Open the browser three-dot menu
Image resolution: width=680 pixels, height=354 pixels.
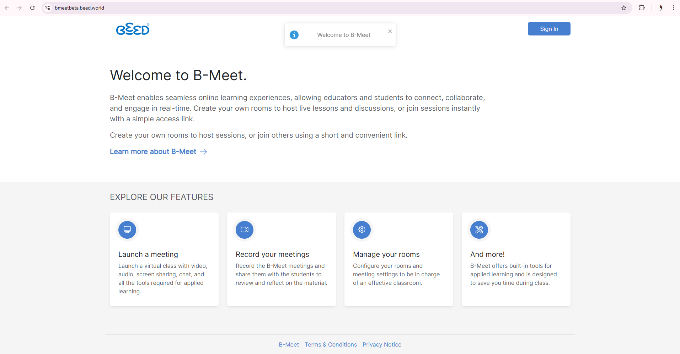click(x=674, y=8)
